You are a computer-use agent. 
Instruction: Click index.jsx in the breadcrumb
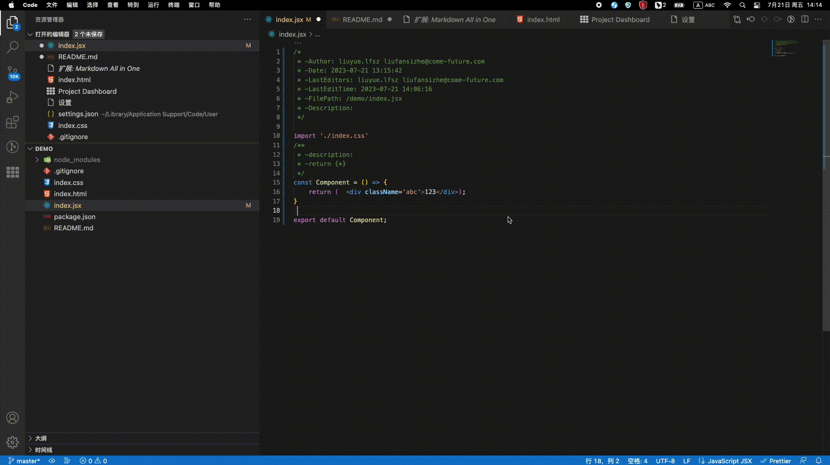coord(292,35)
